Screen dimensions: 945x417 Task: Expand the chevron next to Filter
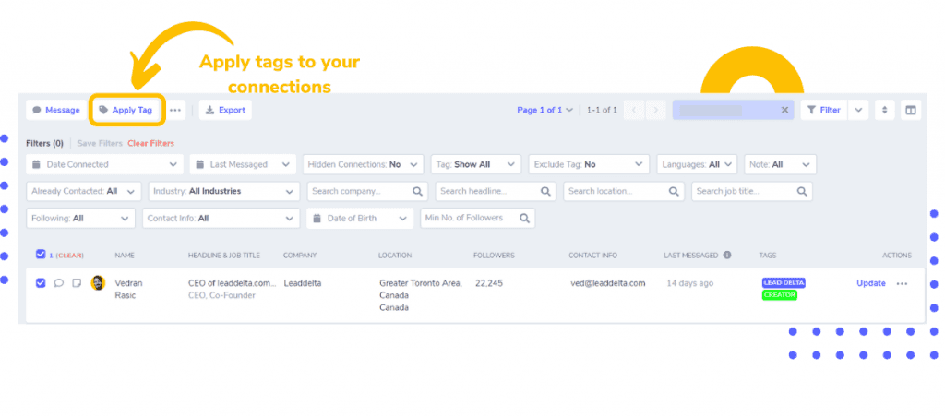(x=858, y=111)
